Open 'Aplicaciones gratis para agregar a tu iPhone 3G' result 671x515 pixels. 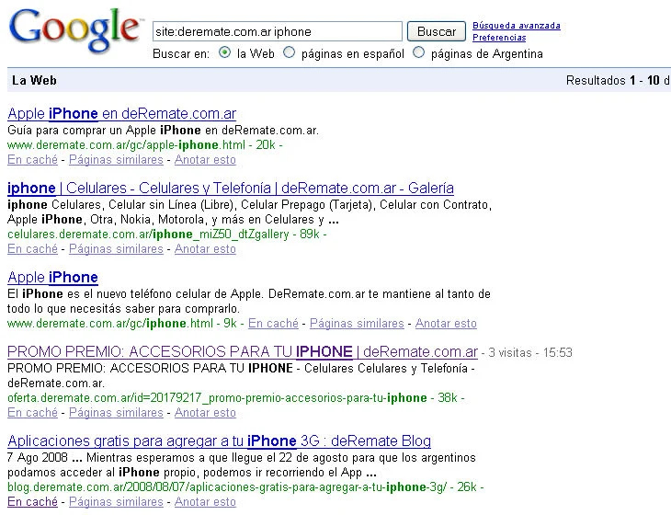219,441
